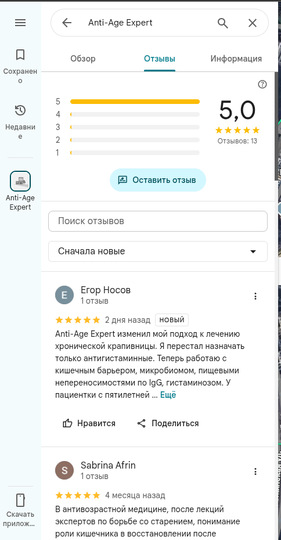Filter reviews by the 5-star bar
The width and height of the screenshot is (281, 540).
(127, 102)
